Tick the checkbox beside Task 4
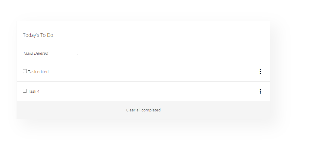 click(x=25, y=91)
